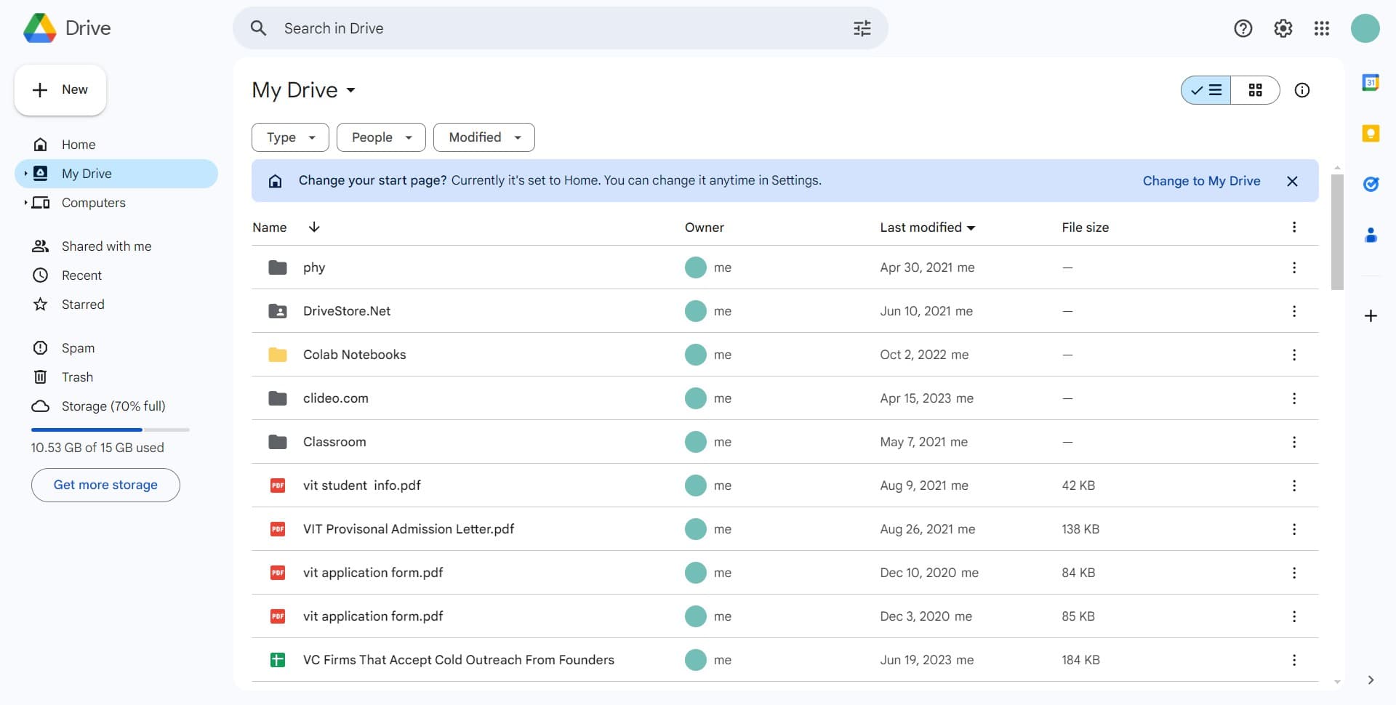Open the Type filter dropdown
Viewport: 1396px width, 705px height.
coord(290,137)
